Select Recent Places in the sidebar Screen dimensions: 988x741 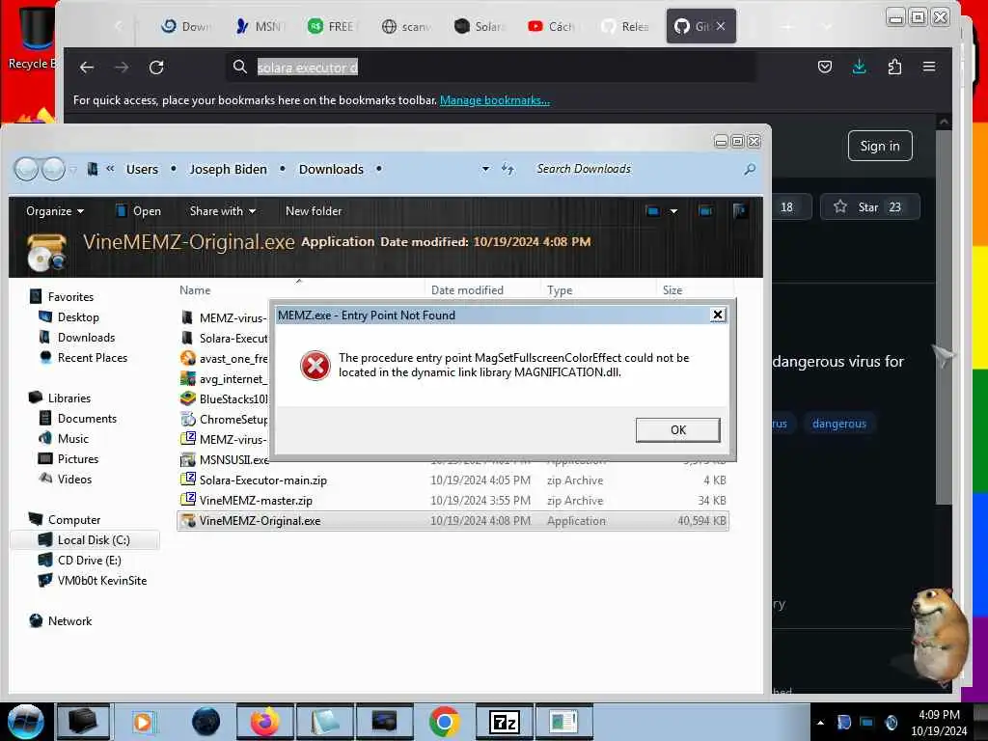tap(92, 357)
